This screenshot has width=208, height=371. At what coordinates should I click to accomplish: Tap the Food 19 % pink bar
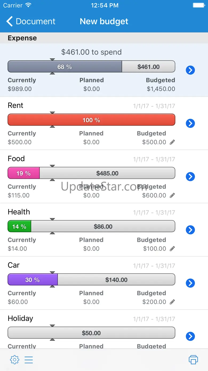pyautogui.click(x=24, y=173)
